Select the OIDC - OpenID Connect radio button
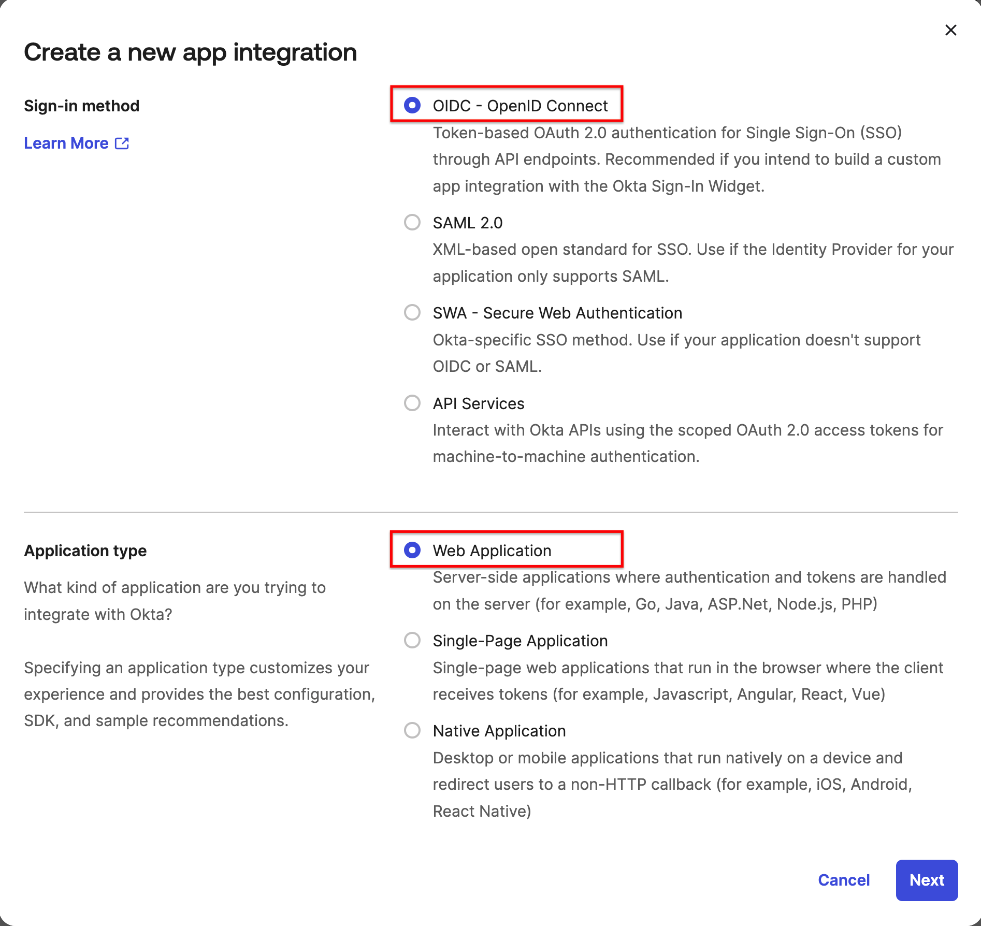This screenshot has width=981, height=926. pyautogui.click(x=412, y=105)
